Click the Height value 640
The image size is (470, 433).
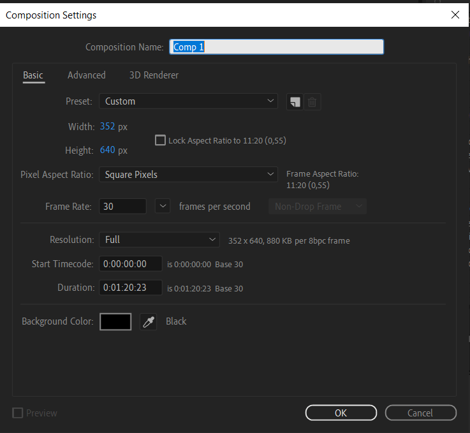[107, 149]
